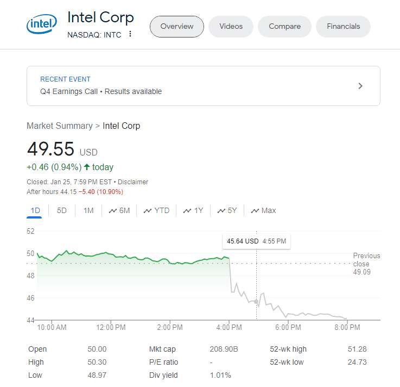
Task: Click the Max trend chart icon
Action: click(255, 211)
